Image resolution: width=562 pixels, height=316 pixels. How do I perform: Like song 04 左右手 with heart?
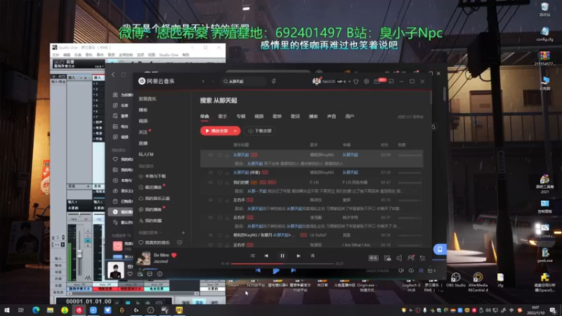coord(220,200)
